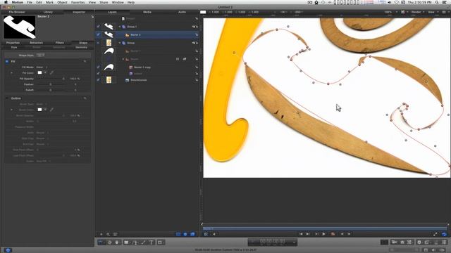The height and width of the screenshot is (253, 451).
Task: Open the Object menu
Action: (62, 2)
